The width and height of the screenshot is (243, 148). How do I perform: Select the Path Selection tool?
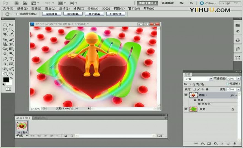(5, 63)
